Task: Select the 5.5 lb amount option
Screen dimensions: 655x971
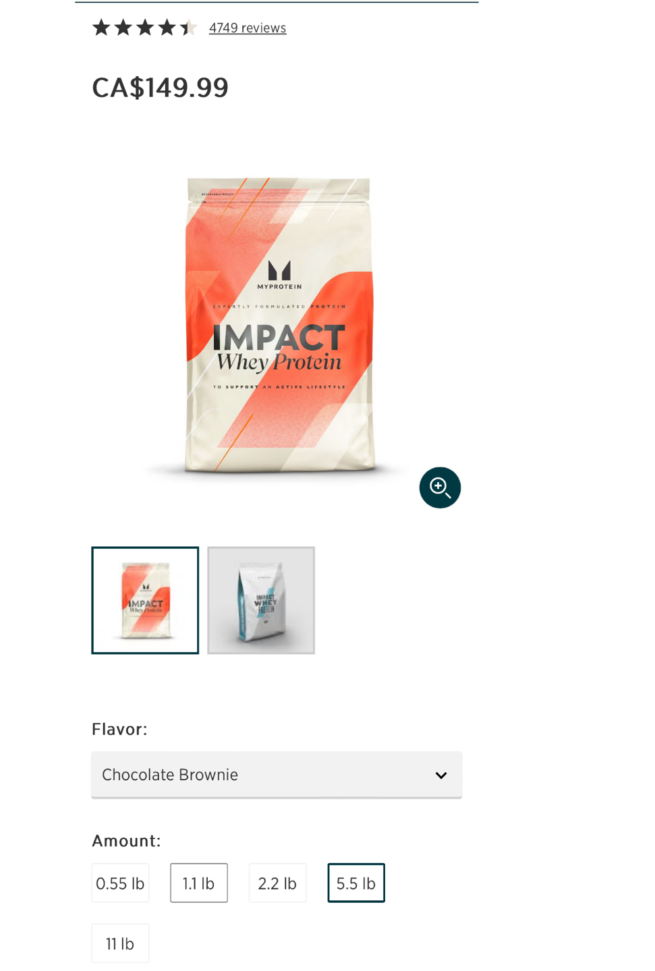Action: coord(356,883)
